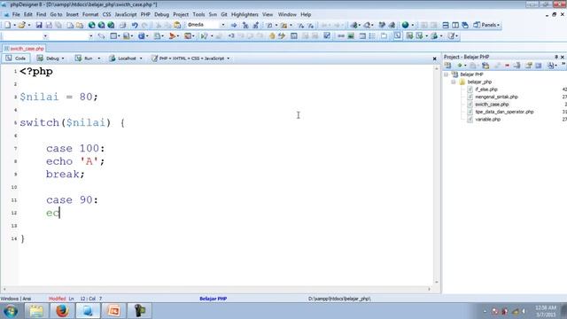Click the taskbar clock
567x319 pixels.
tap(546, 311)
